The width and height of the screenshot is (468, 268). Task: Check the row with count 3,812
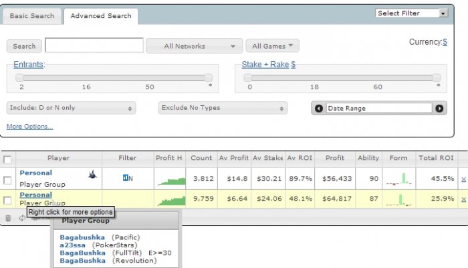7,180
